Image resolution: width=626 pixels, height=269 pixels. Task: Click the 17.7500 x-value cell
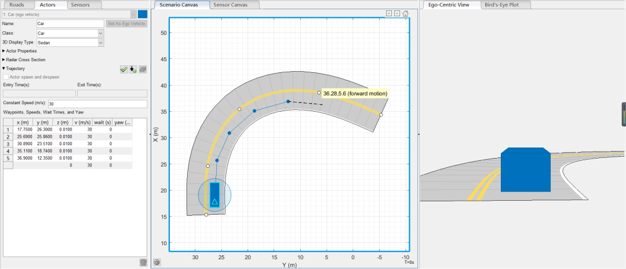point(23,130)
